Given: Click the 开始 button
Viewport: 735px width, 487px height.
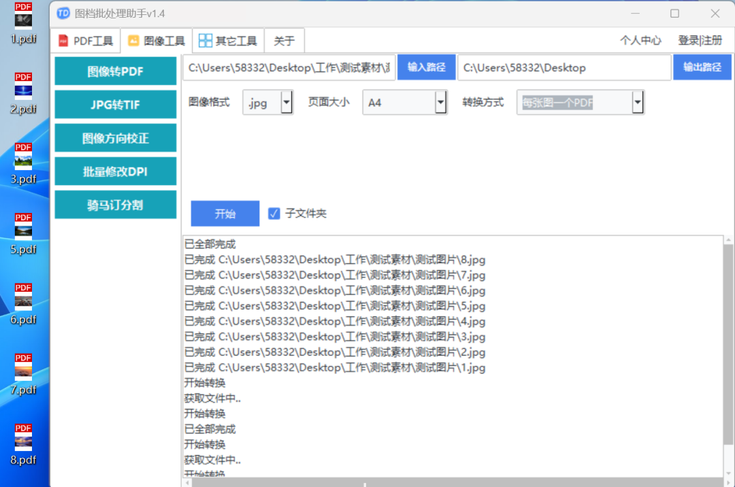Looking at the screenshot, I should coord(225,214).
